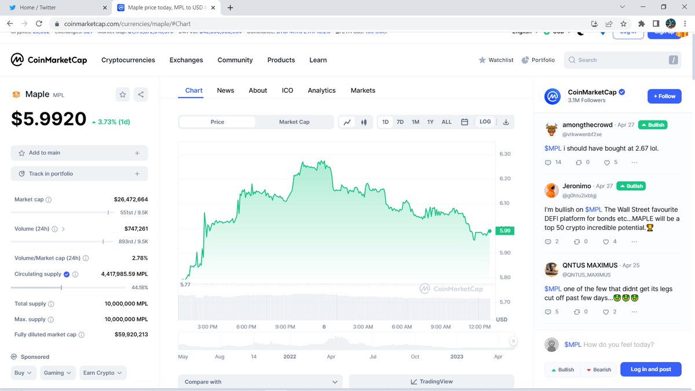Viewport: 695px width, 391px height.
Task: Bookmark this page with star icon
Action: 623,24
